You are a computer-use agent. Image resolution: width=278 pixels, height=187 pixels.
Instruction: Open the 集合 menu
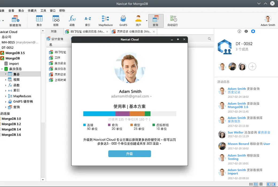(21, 11)
